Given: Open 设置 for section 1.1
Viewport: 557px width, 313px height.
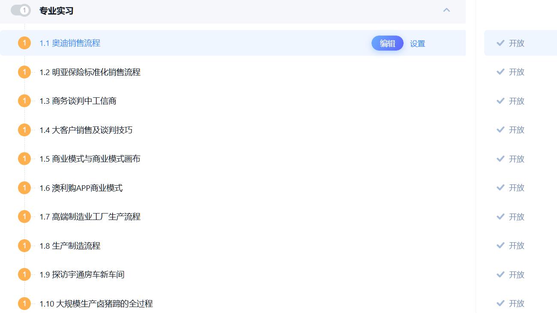Looking at the screenshot, I should point(417,43).
